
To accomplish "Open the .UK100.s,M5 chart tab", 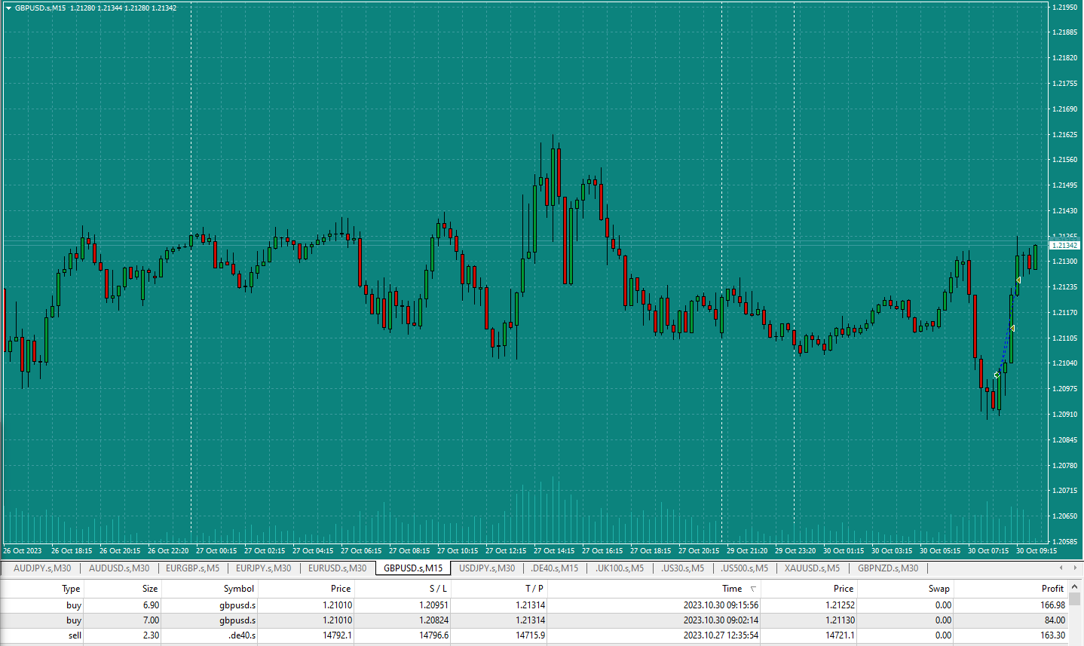I will tap(620, 568).
